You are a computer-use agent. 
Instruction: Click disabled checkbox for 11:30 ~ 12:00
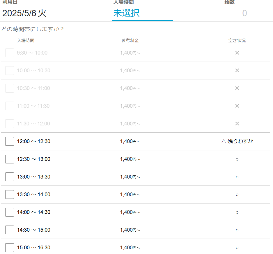[x=10, y=124]
